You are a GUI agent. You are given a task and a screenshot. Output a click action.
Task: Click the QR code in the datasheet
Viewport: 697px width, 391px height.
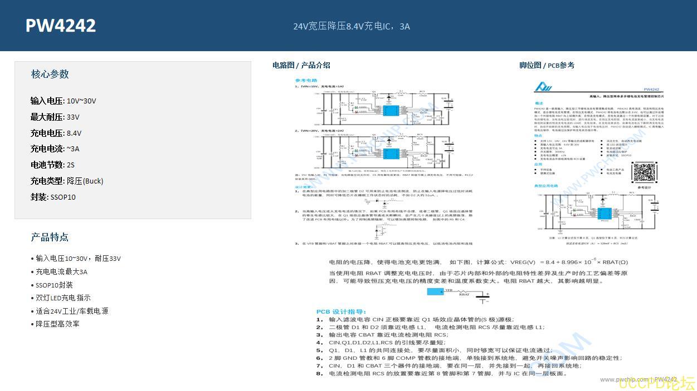(644, 172)
